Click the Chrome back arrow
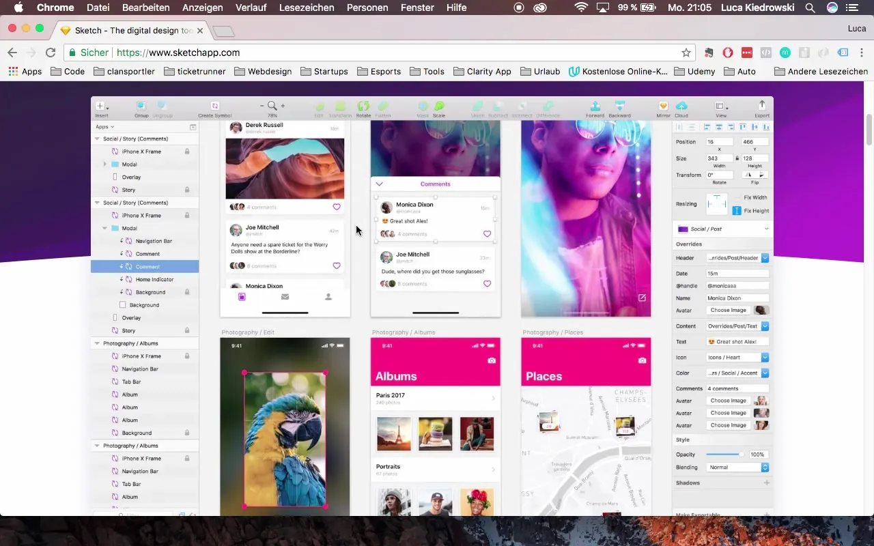The width and height of the screenshot is (874, 546). click(x=12, y=53)
